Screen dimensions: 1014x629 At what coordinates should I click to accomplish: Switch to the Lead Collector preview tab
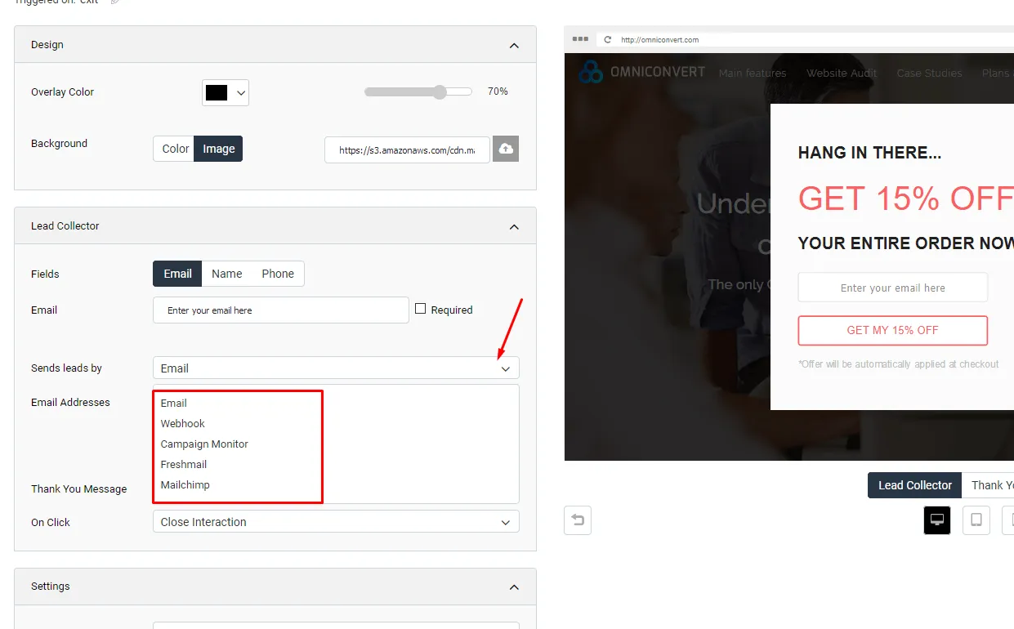pos(915,485)
